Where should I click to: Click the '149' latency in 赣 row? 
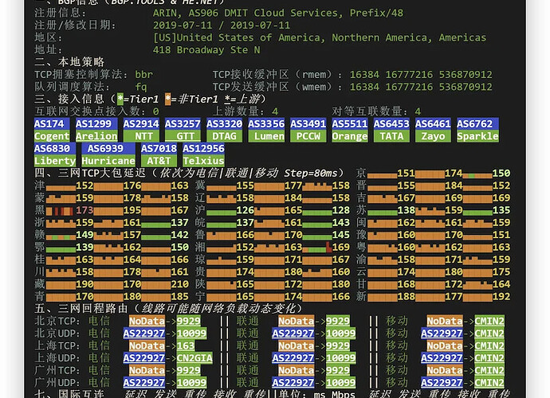84,235
